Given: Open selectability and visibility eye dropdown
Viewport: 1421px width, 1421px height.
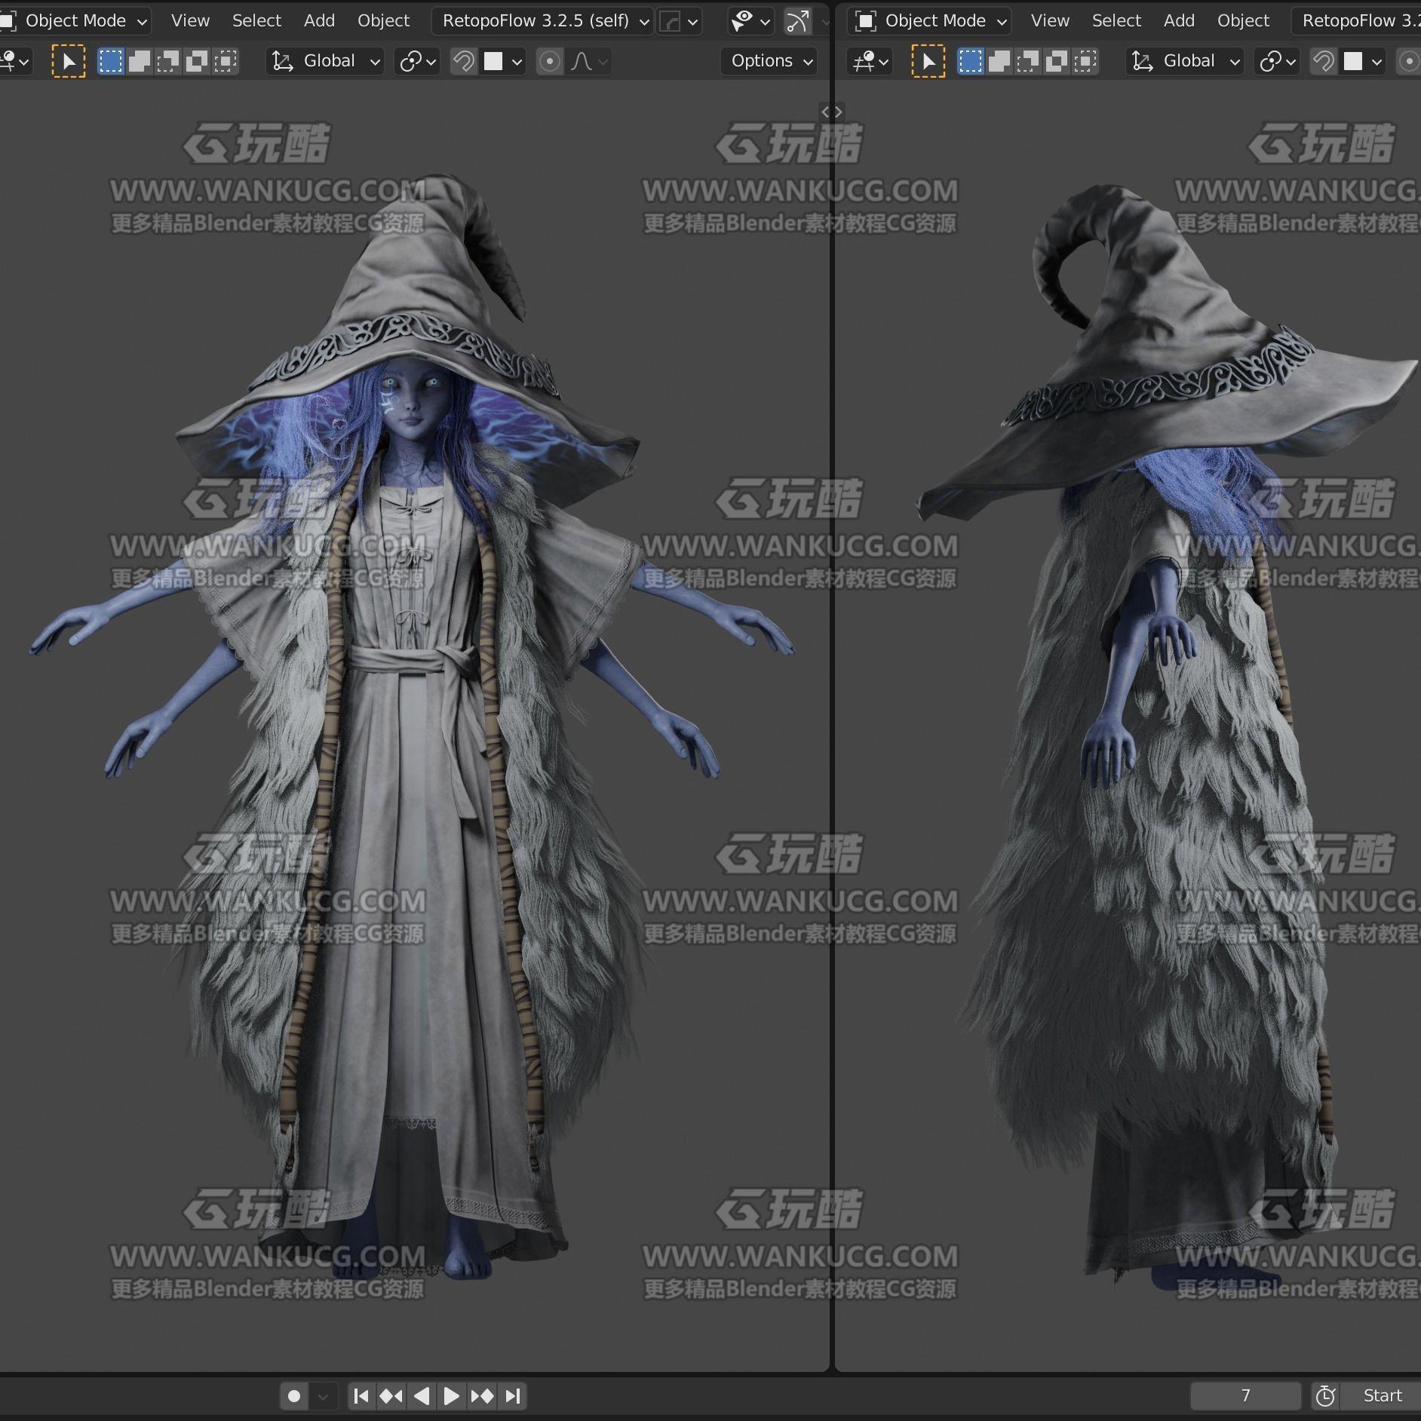Looking at the screenshot, I should click(750, 21).
